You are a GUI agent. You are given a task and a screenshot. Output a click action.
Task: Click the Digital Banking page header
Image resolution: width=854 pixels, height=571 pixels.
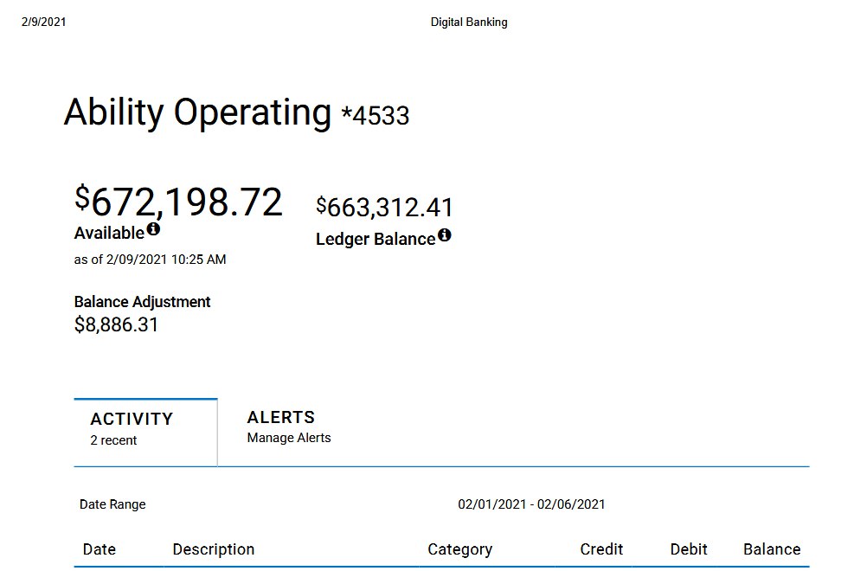pos(468,22)
